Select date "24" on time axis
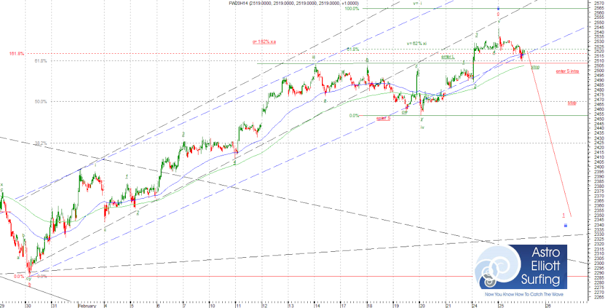605x308 pixels. tap(474, 305)
